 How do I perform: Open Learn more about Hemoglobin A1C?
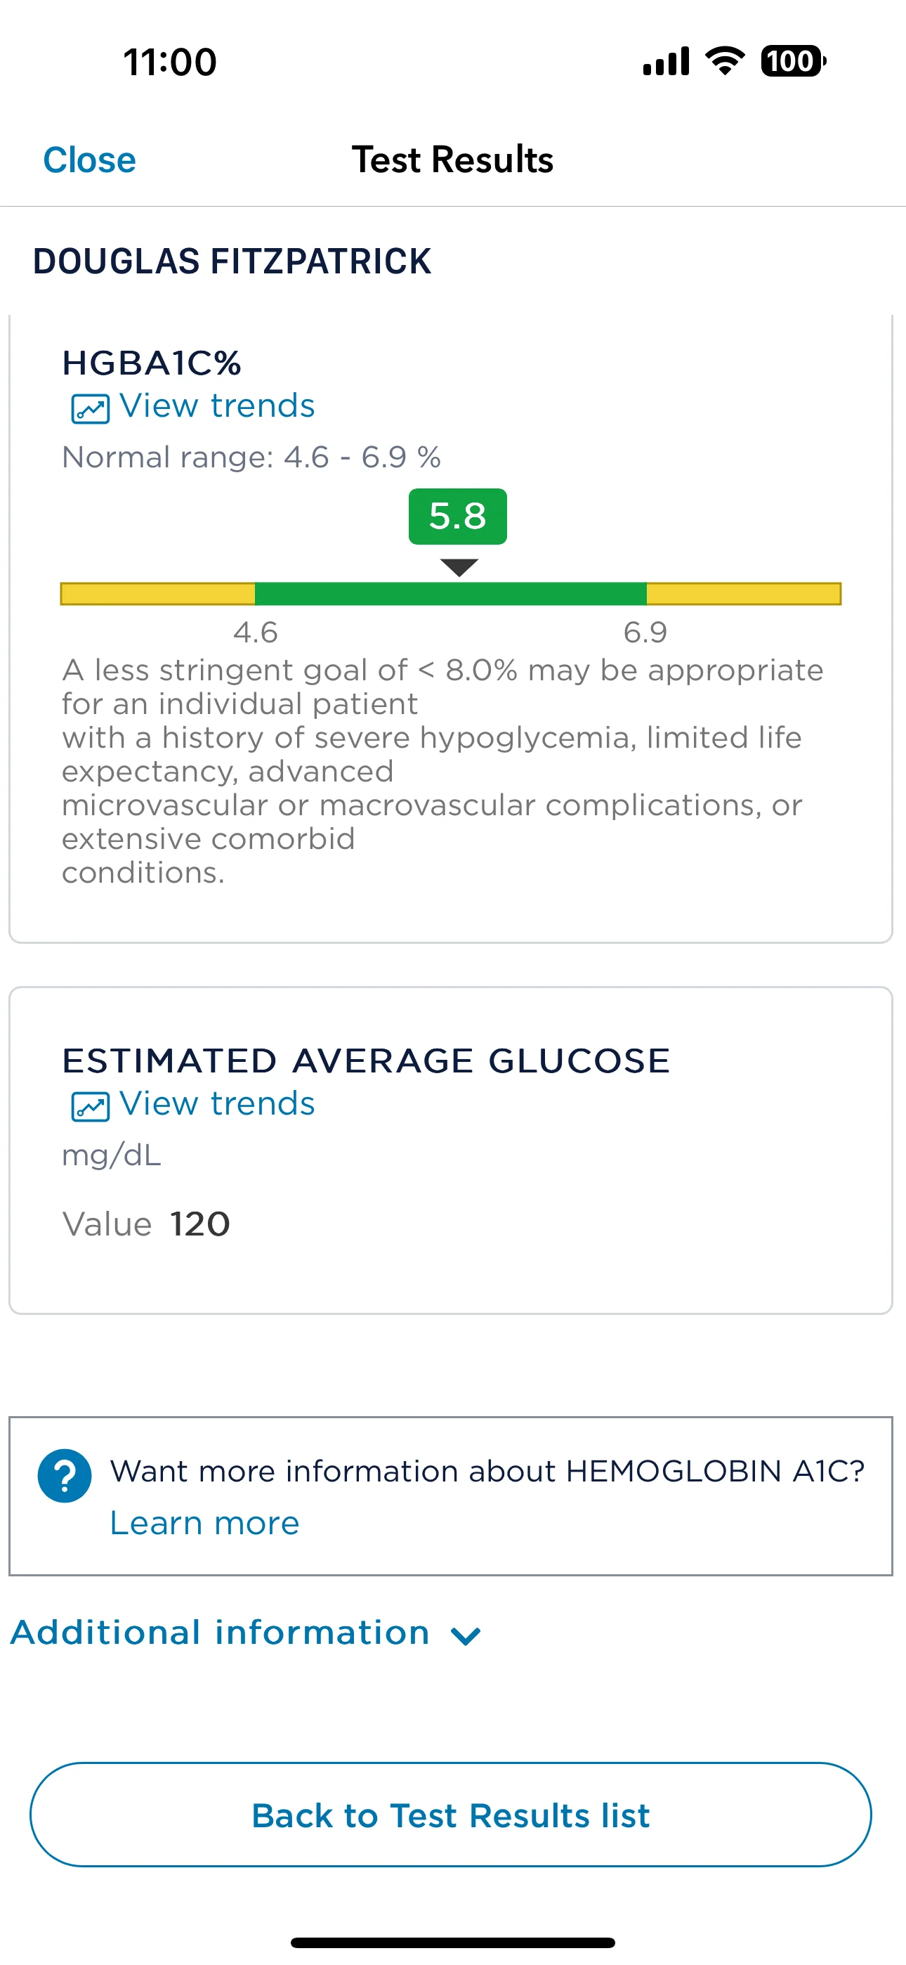pos(204,1524)
